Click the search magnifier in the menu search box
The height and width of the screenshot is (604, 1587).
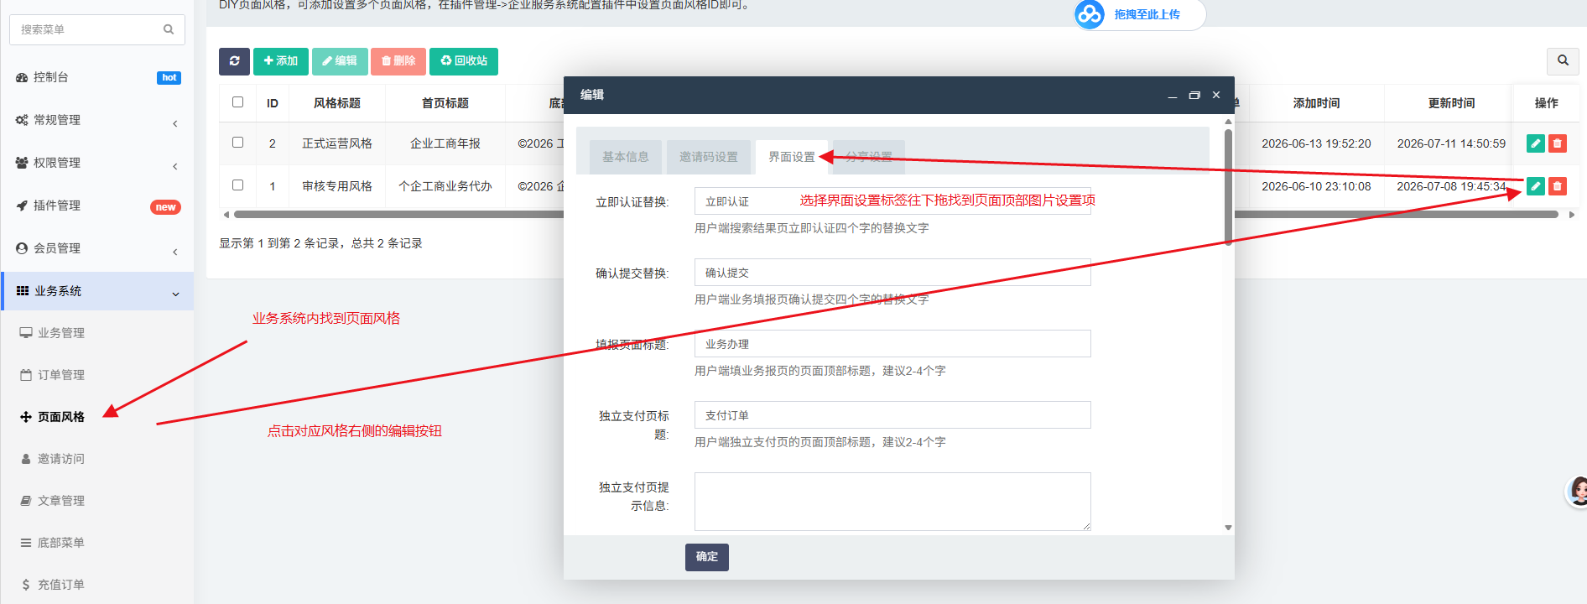click(169, 29)
